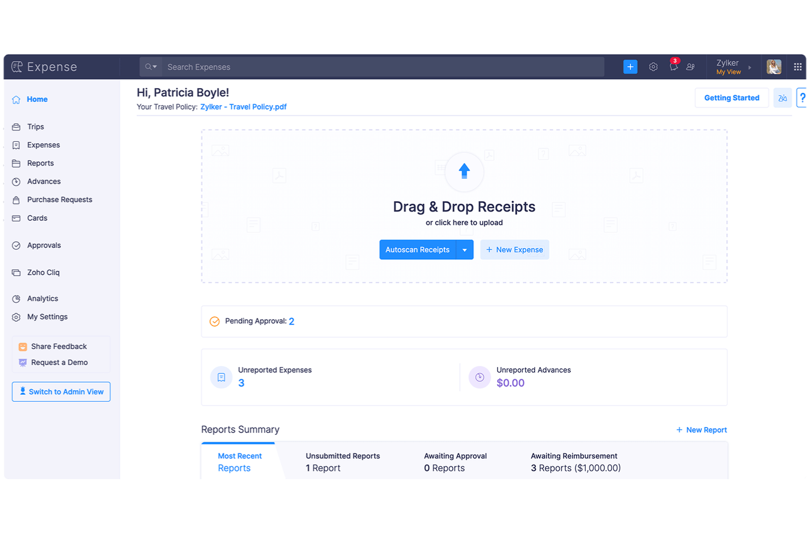Open the Zoho apps grid icon
The image size is (811, 541).
[x=798, y=66]
